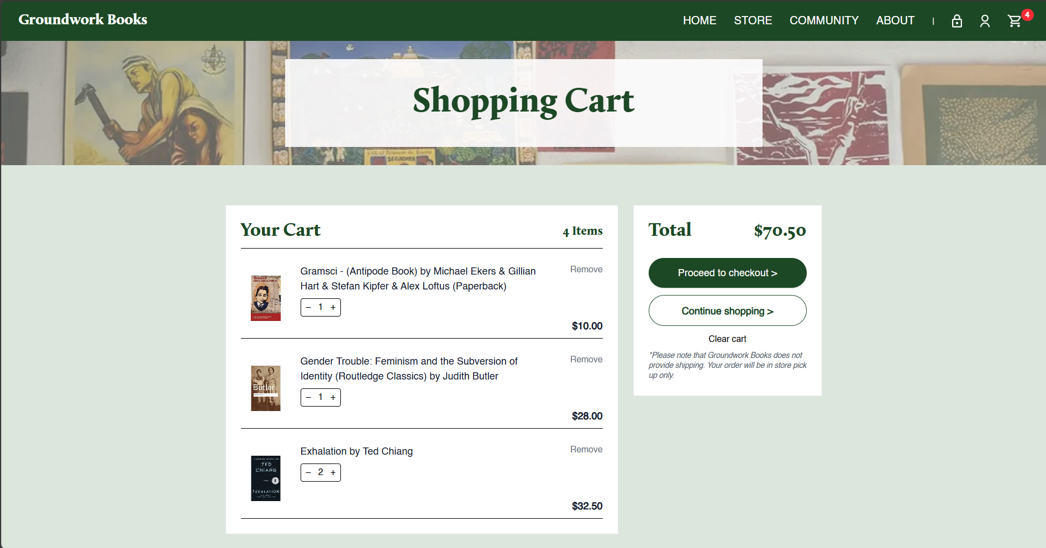Screen dimensions: 1046x548
Task: Open the lock icon in header
Action: pos(956,21)
